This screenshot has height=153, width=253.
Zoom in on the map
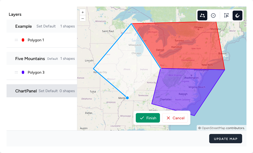pos(83,12)
